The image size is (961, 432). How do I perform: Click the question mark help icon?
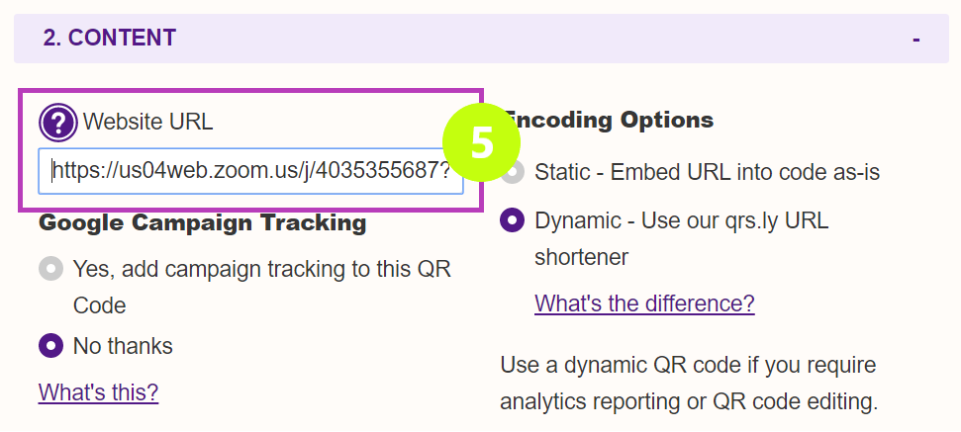(58, 123)
